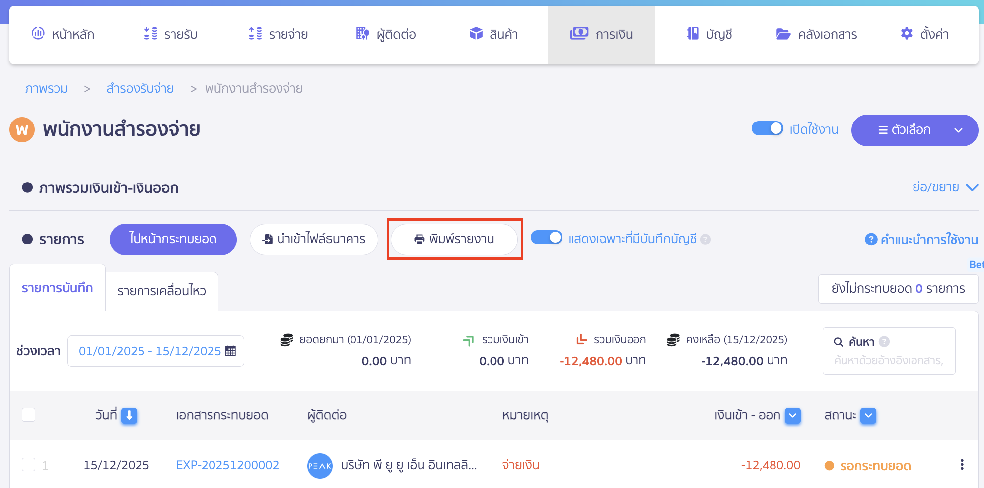Viewport: 984px width, 488px height.
Task: Click the orange W account avatar
Action: 22,130
